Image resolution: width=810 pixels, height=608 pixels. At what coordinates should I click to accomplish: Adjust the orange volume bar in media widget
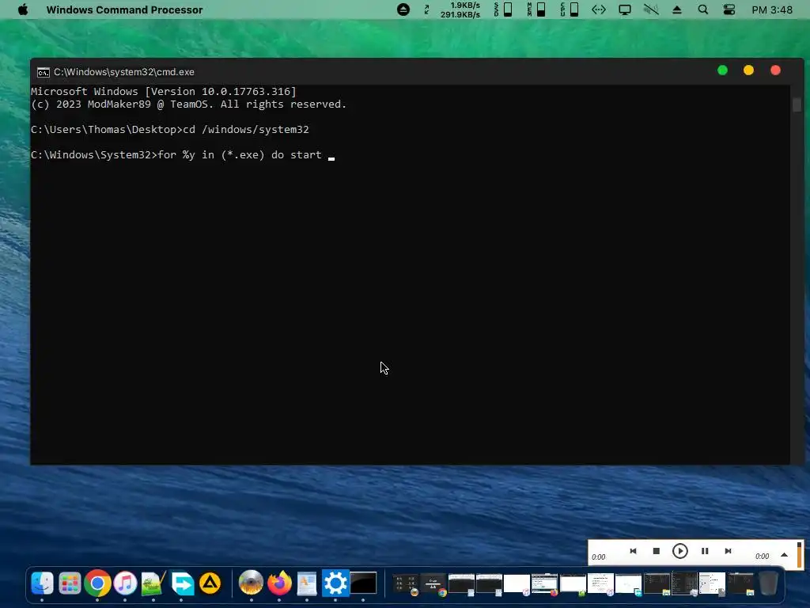pyautogui.click(x=800, y=555)
